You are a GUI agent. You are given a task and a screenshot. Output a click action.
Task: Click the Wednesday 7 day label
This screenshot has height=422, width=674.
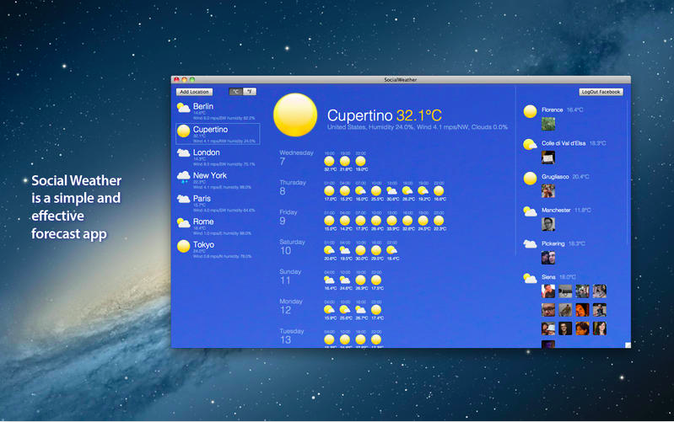[x=296, y=158]
